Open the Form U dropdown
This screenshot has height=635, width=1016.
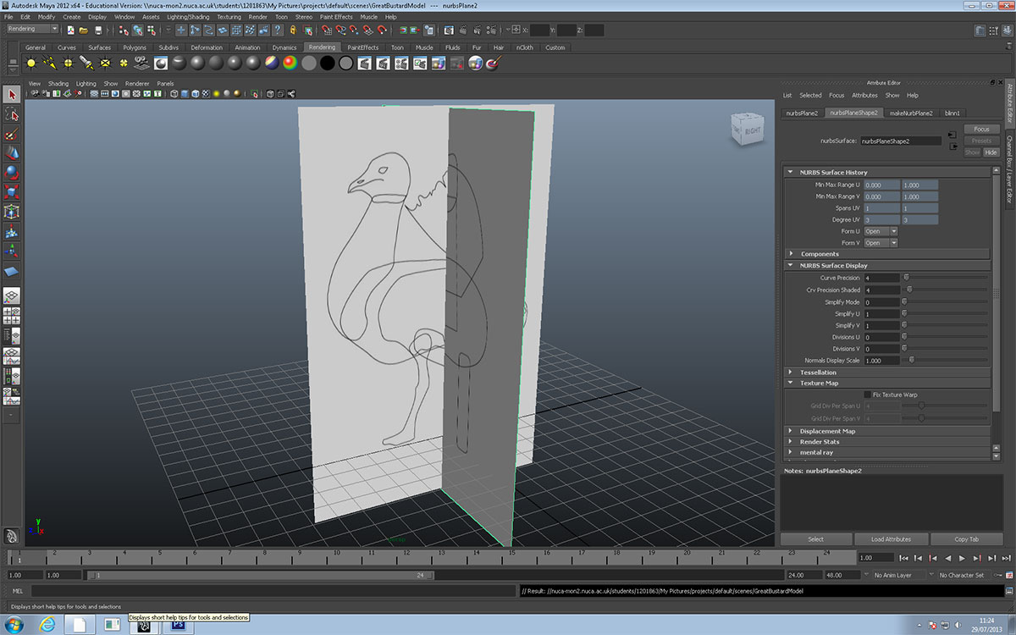tap(881, 231)
